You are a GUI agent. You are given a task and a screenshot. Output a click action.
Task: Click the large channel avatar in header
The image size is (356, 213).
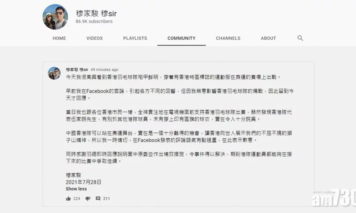[55, 17]
